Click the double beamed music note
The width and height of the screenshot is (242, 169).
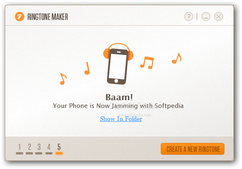click(x=147, y=63)
